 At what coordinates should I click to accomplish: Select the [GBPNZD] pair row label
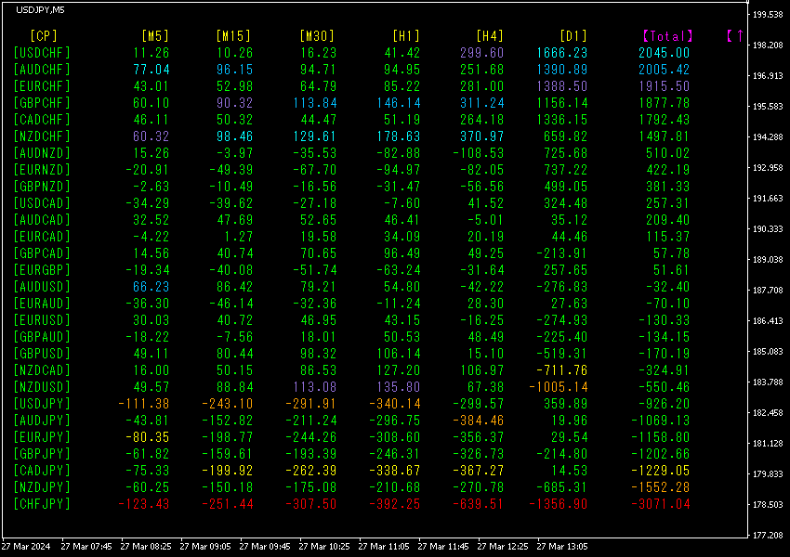42,187
